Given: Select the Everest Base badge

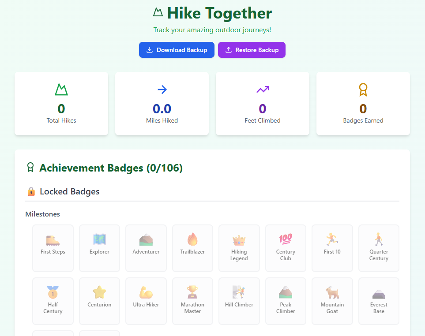Looking at the screenshot, I should click(379, 301).
